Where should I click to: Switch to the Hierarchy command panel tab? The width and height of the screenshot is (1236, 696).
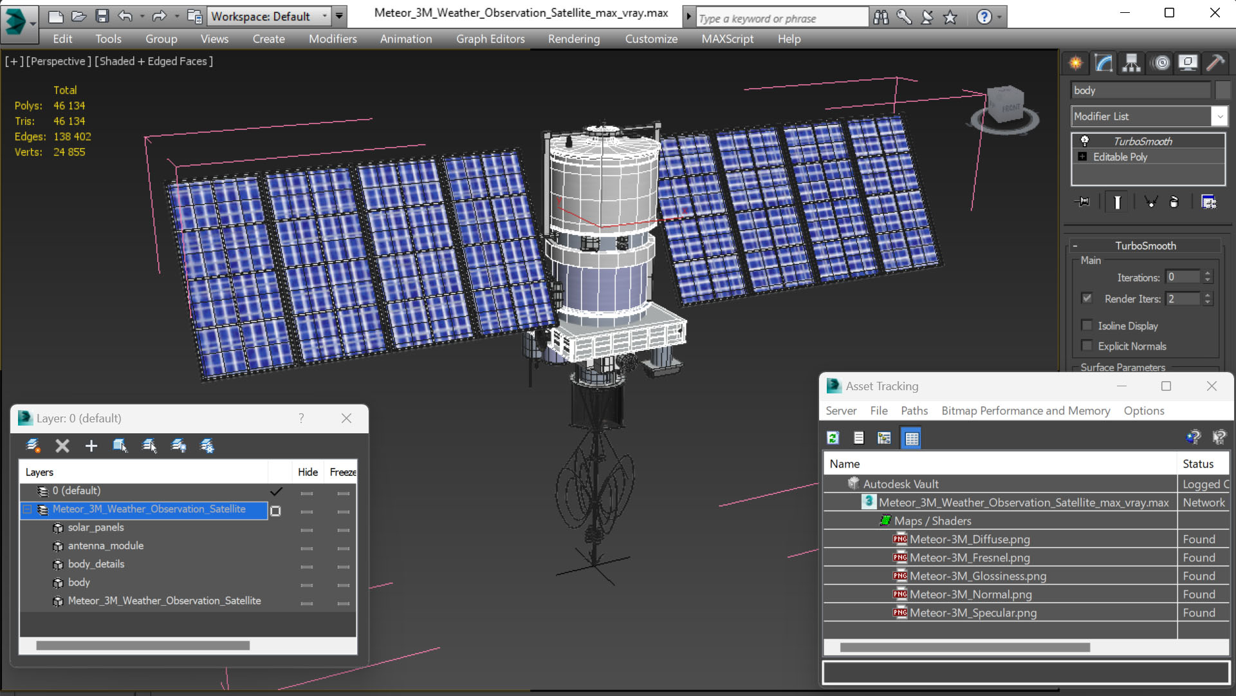[x=1131, y=62]
